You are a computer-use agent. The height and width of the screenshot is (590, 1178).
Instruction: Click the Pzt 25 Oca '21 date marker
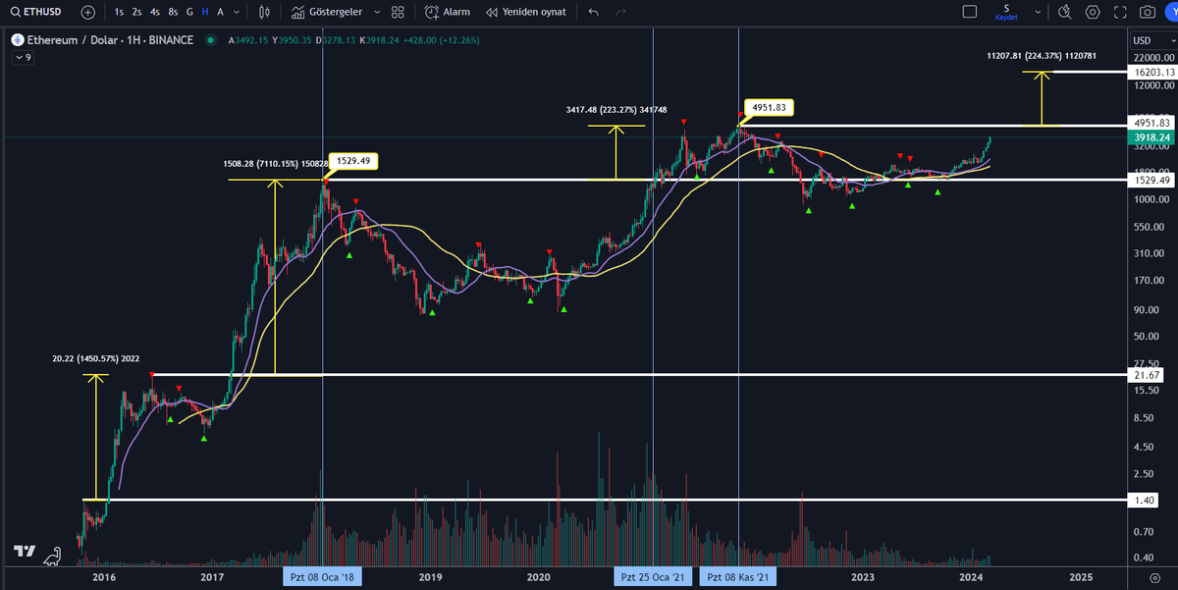tap(653, 576)
